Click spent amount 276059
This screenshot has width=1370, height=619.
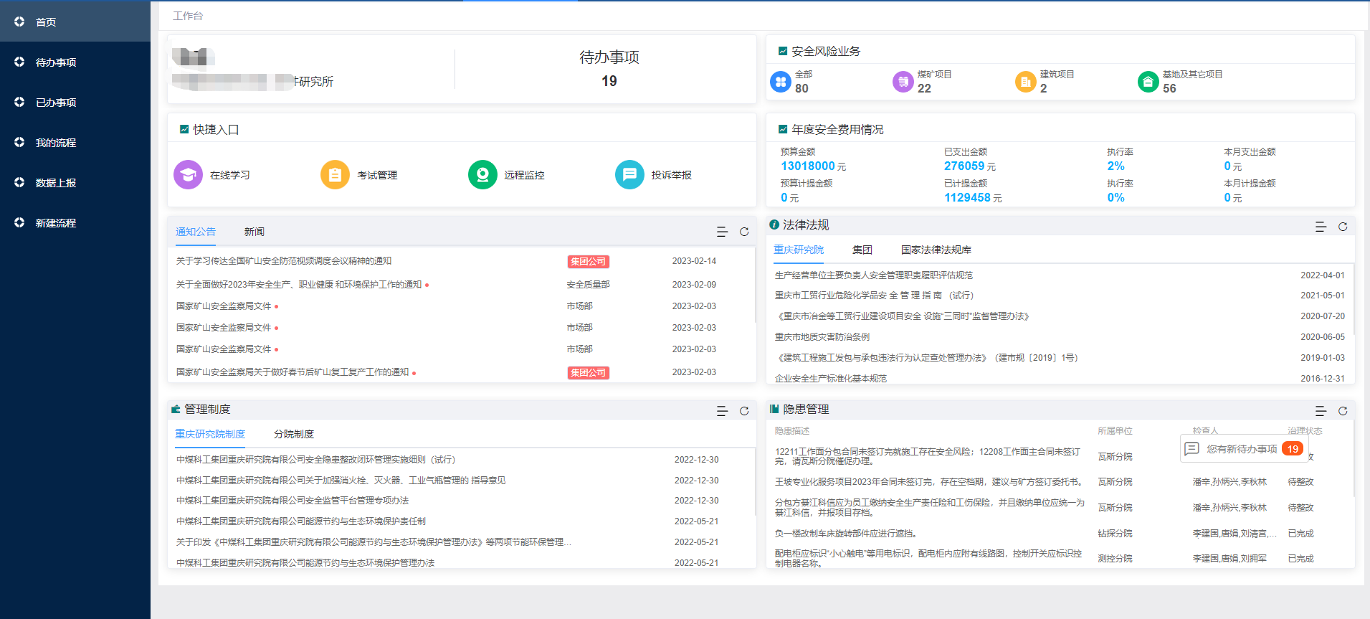[x=964, y=166]
